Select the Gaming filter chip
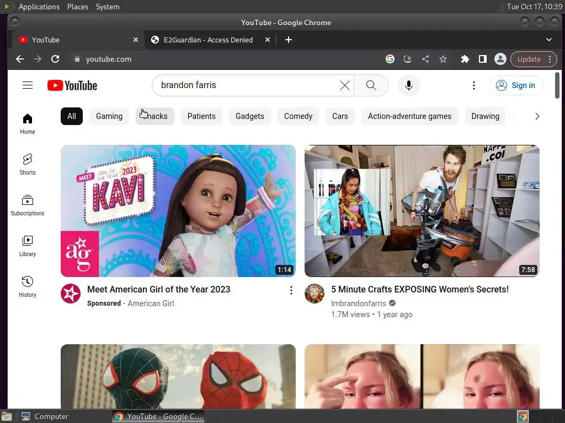The image size is (565, 423). tap(109, 116)
